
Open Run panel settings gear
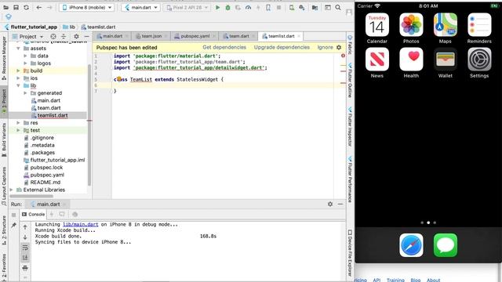(x=330, y=204)
